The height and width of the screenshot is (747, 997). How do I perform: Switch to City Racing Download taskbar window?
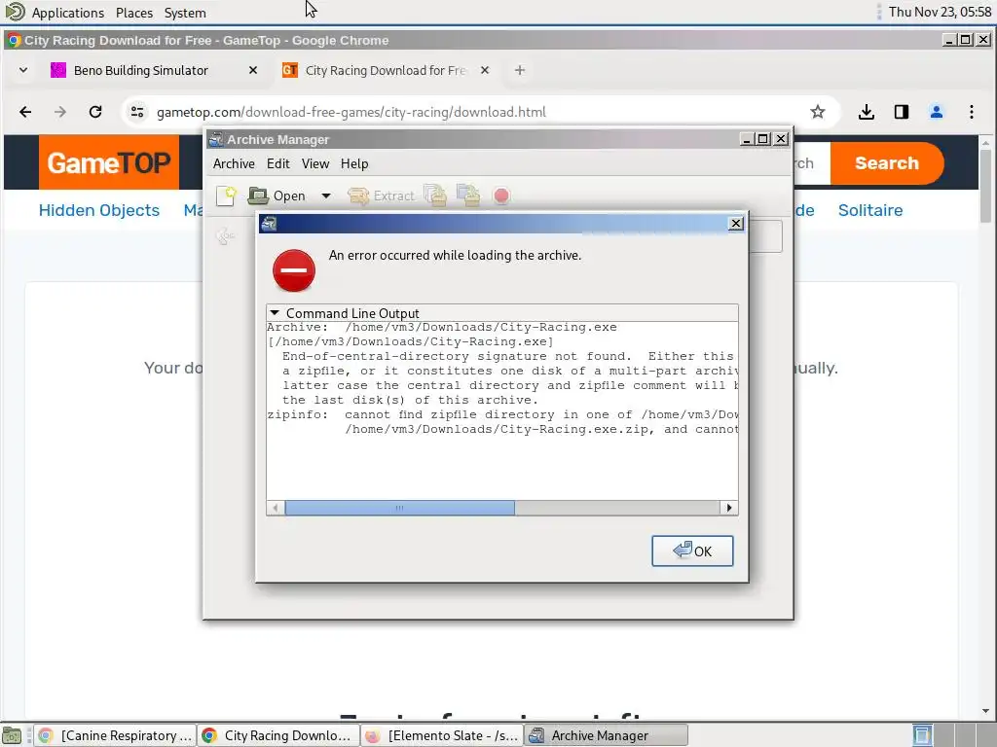click(277, 735)
